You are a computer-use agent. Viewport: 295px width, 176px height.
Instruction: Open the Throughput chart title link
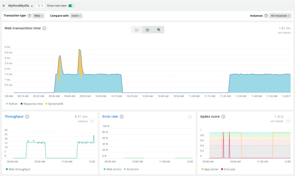pos(14,117)
